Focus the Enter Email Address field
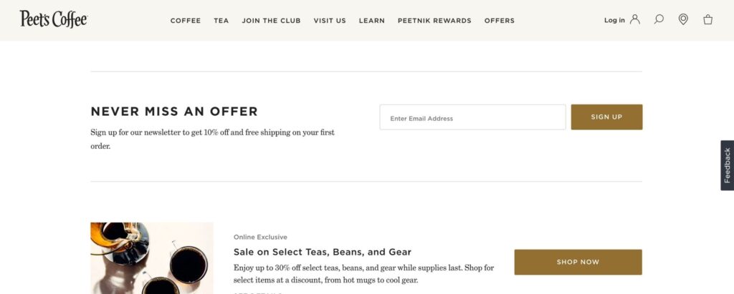The width and height of the screenshot is (734, 294). pos(472,117)
